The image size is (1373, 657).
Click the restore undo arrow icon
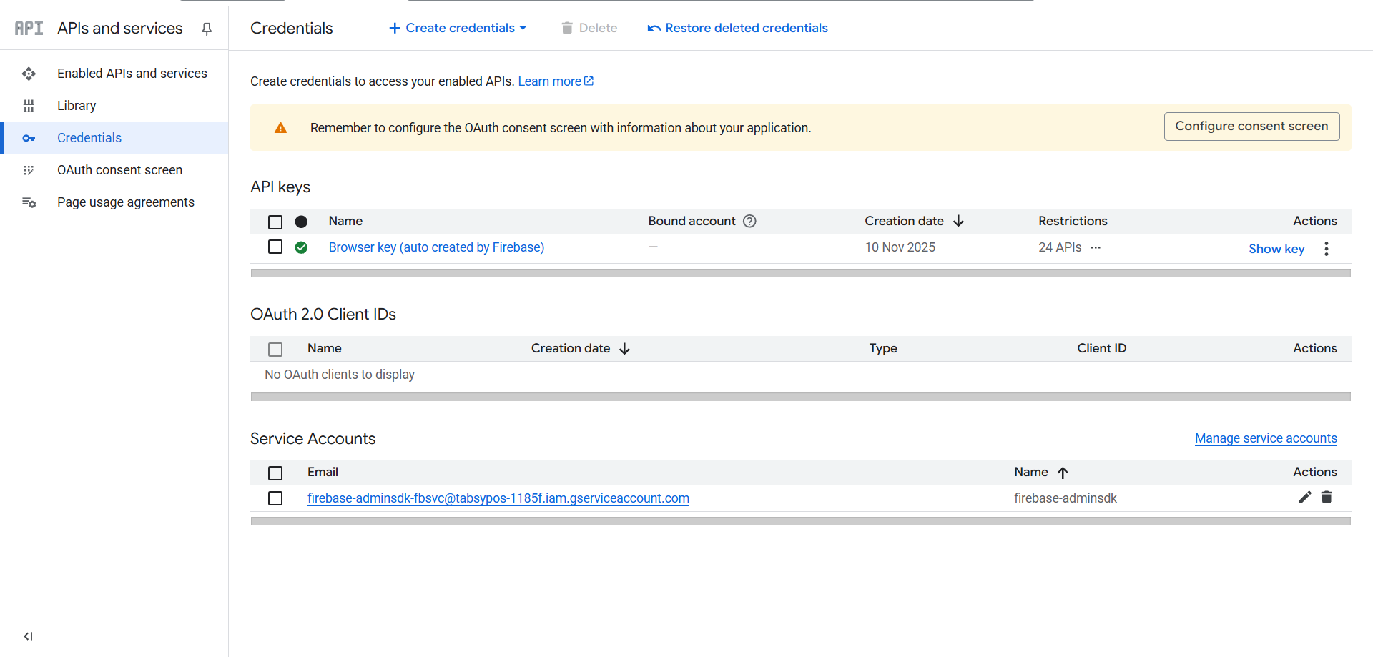pyautogui.click(x=654, y=29)
